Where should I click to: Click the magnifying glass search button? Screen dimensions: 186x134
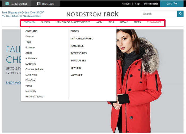tap(180, 14)
